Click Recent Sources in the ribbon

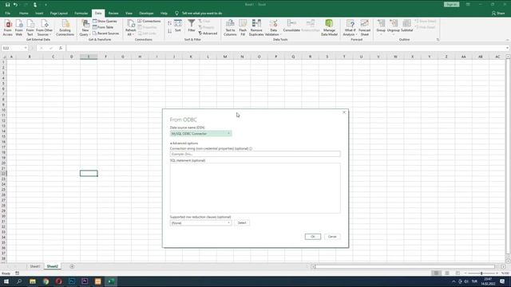tap(106, 33)
